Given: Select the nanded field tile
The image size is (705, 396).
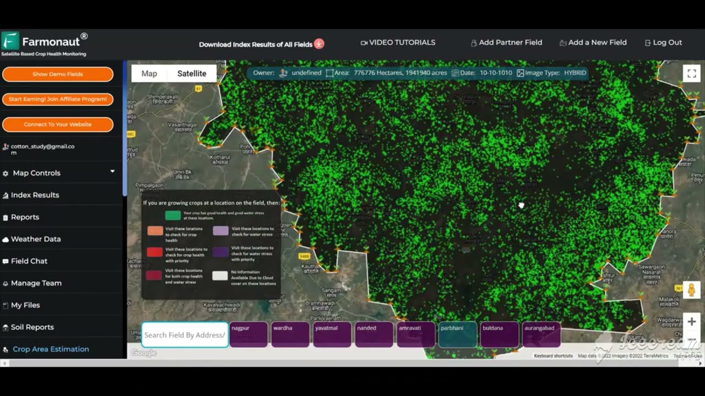Looking at the screenshot, I should coord(374,334).
